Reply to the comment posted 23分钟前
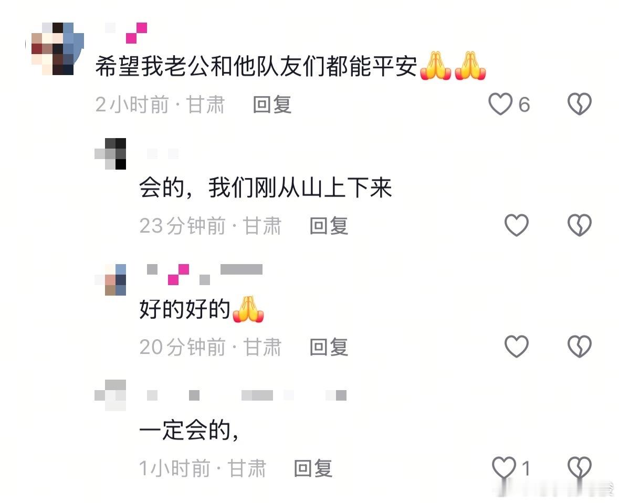 click(329, 226)
